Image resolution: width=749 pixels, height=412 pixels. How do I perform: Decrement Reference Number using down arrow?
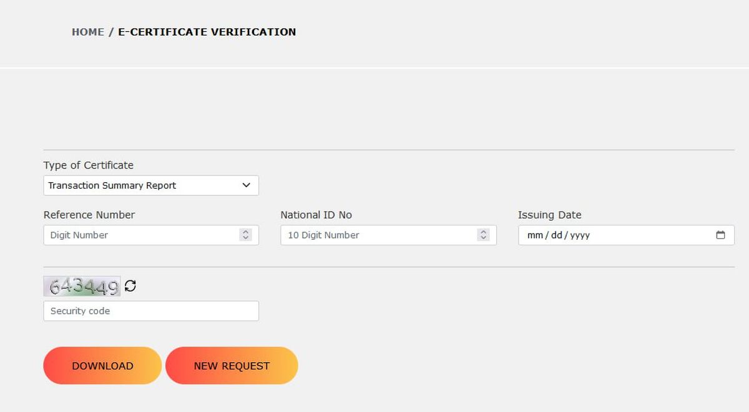pos(246,238)
